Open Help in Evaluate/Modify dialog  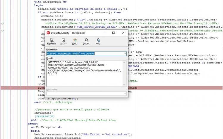(x=98, y=41)
